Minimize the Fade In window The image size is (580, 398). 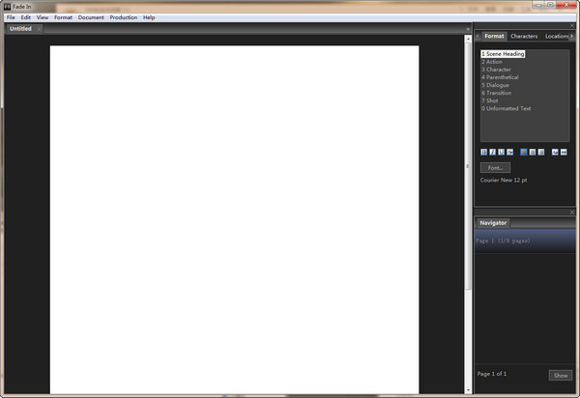[538, 5]
